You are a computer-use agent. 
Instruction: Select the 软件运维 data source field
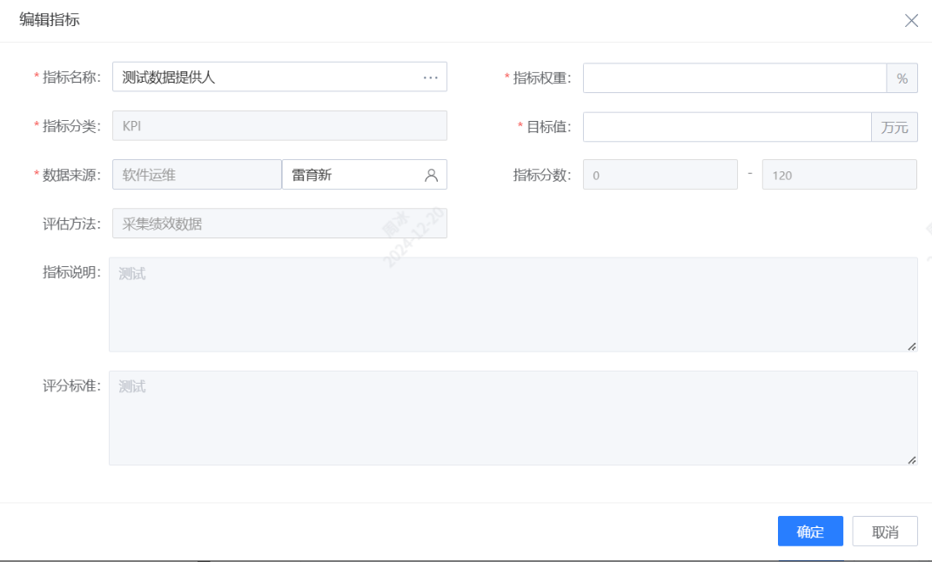pos(197,175)
